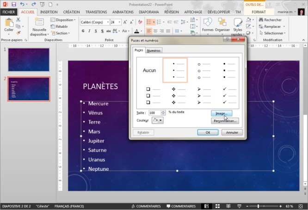The image size is (308, 210).
Task: Click the Undo arrow icon
Action: point(22,4)
